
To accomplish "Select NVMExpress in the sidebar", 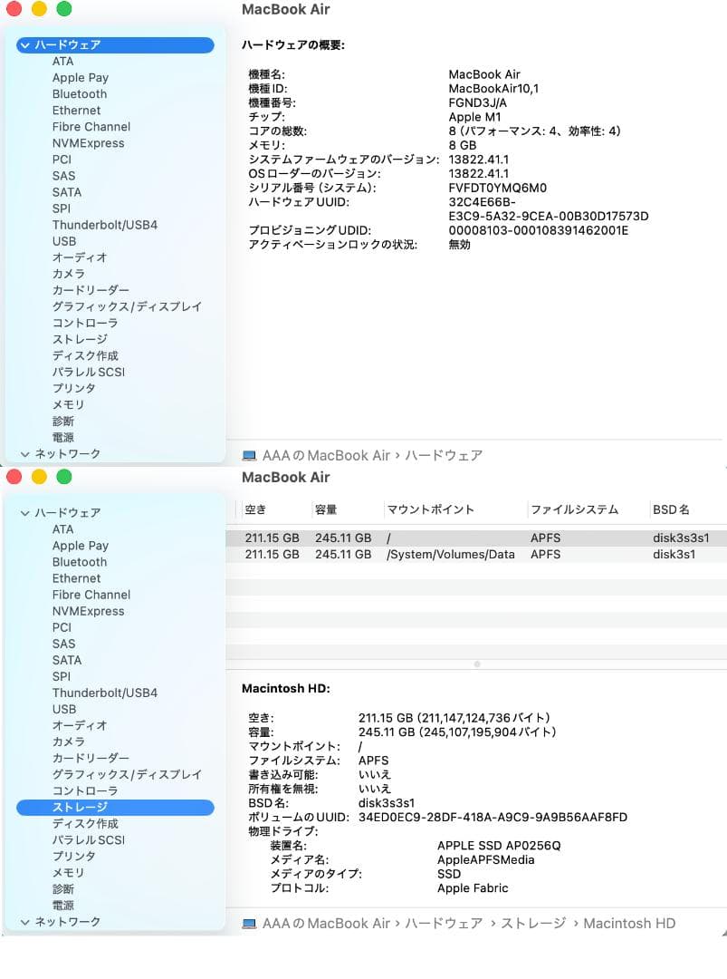I will 88,142.
